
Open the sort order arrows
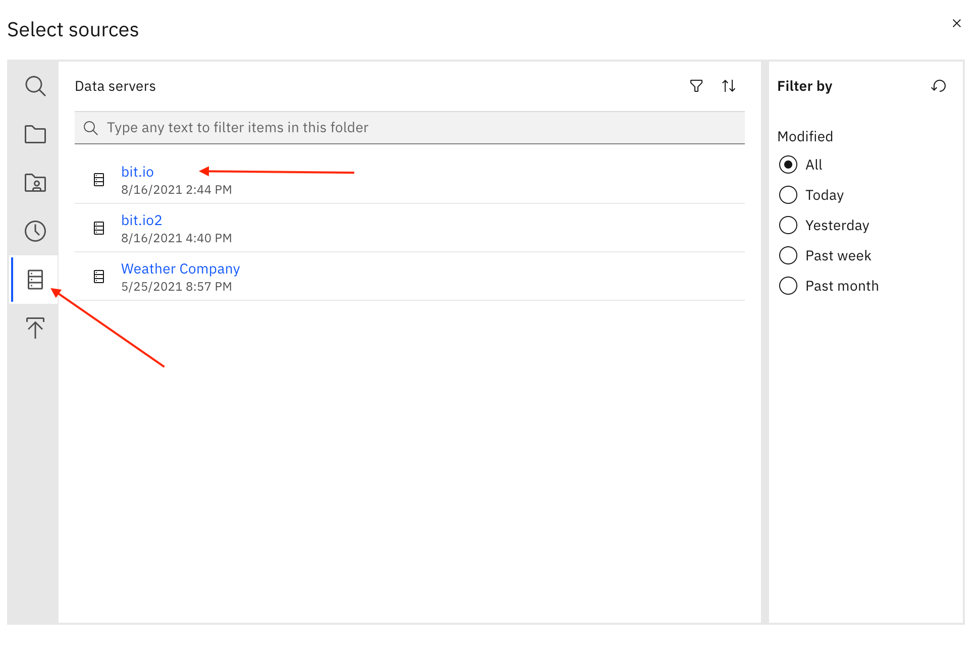point(728,86)
